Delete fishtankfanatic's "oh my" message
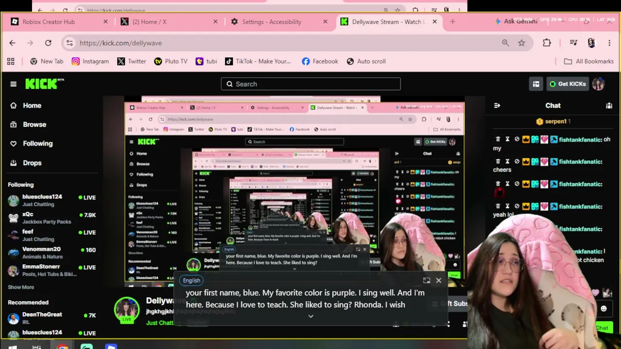 tap(498, 140)
